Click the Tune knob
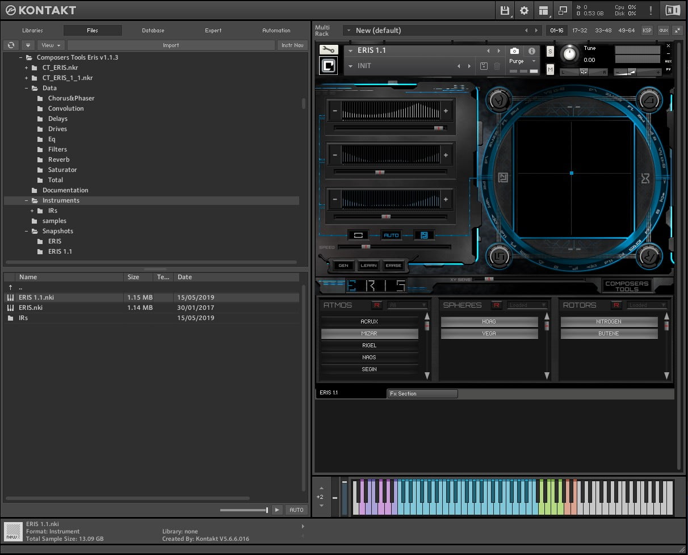Screen dimensions: 688x555 (569, 54)
